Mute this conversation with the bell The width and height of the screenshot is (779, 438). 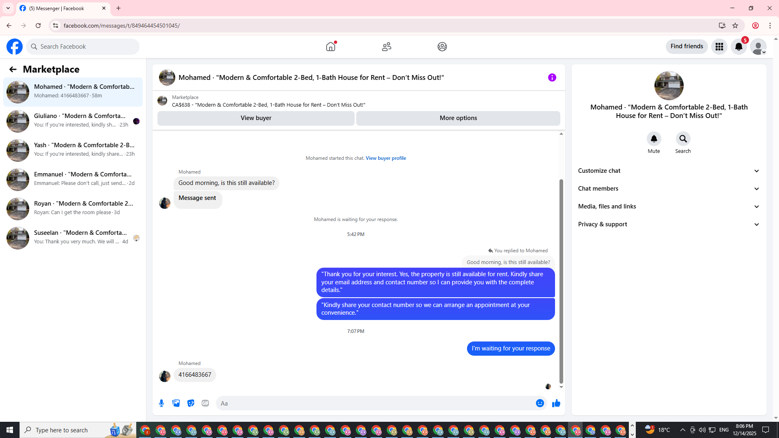654,139
